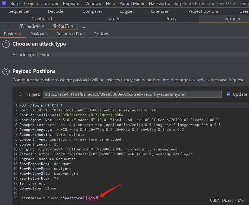Click the POST /login HTTP/1.1 request line
249x205 pixels.
tap(41, 105)
